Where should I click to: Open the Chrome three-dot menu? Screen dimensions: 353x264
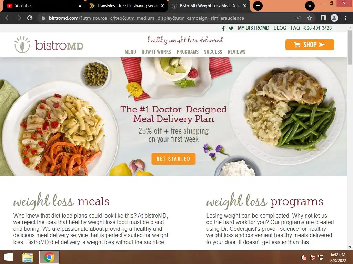pos(345,18)
